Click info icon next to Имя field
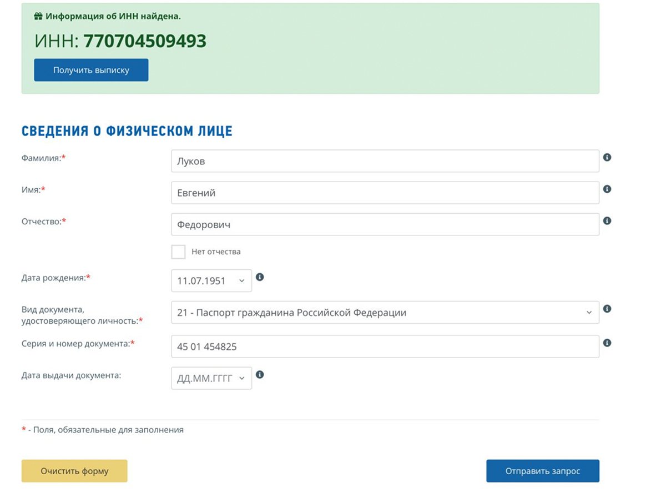This screenshot has height=497, width=666. pyautogui.click(x=607, y=189)
